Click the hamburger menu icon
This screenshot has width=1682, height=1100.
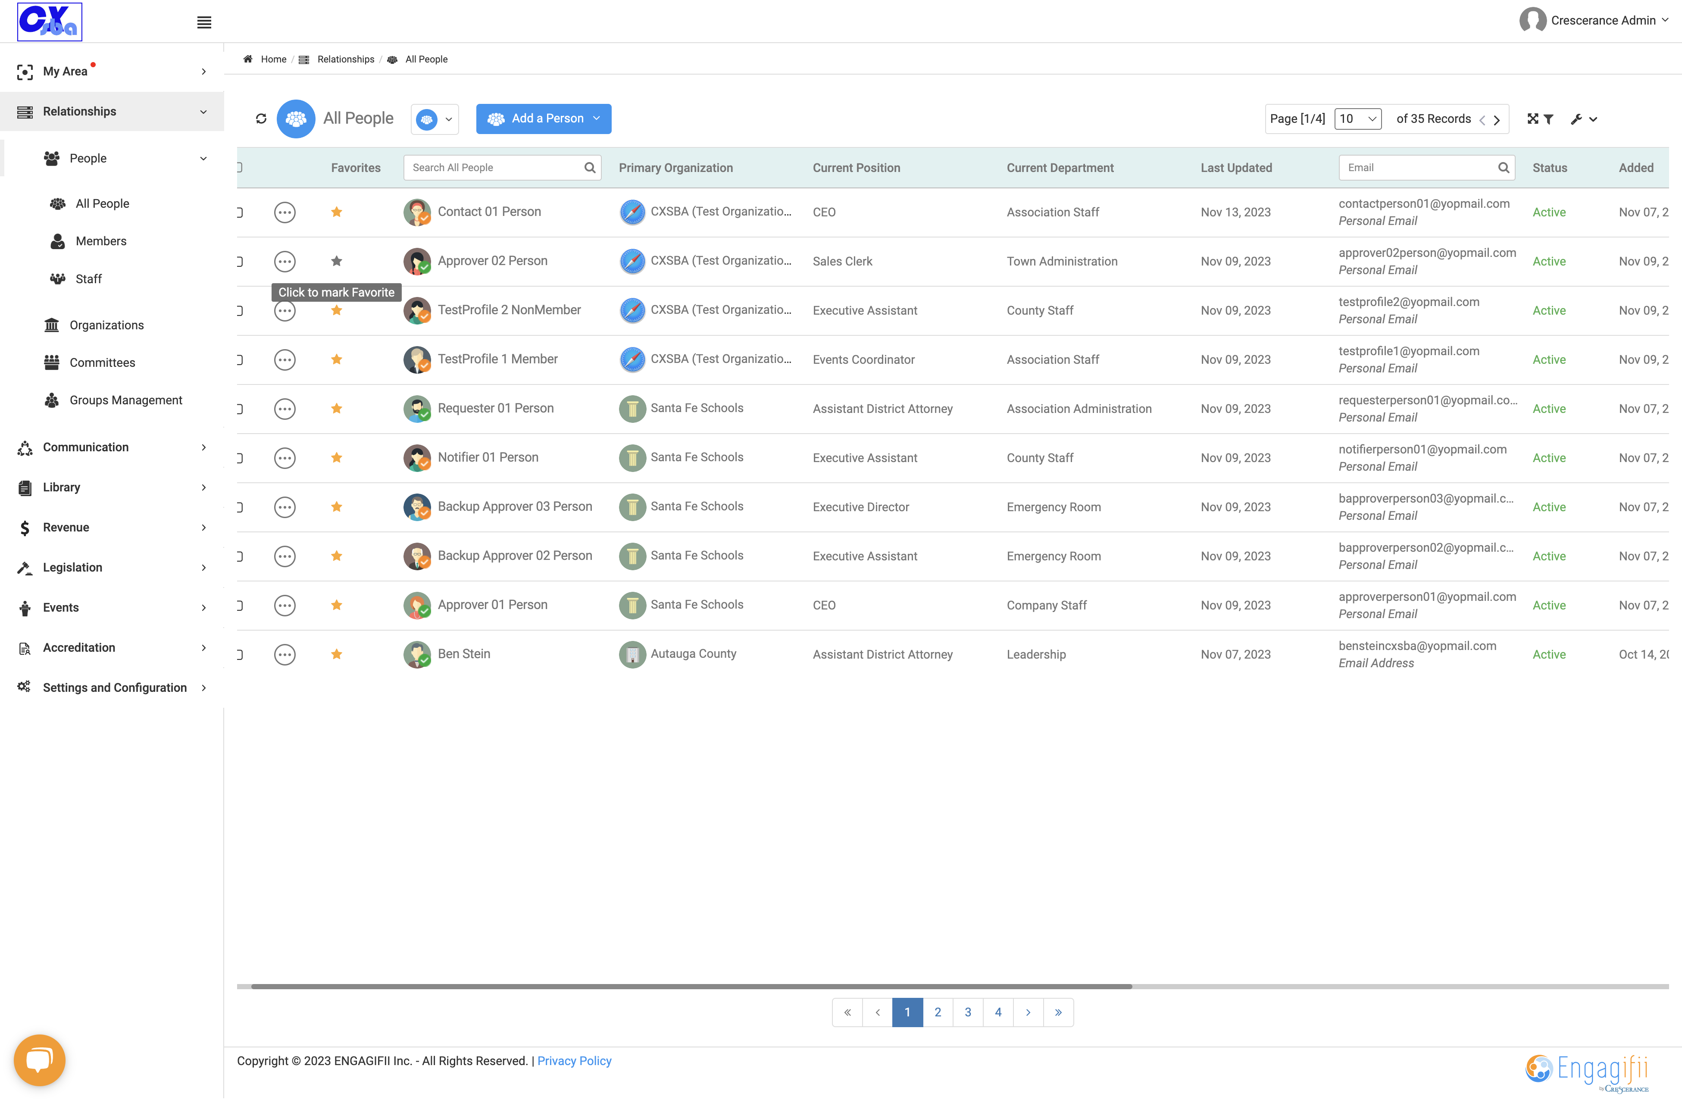(x=204, y=22)
